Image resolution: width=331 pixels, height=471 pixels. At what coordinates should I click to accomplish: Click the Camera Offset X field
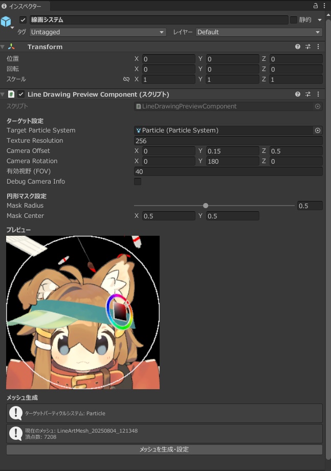coord(168,151)
